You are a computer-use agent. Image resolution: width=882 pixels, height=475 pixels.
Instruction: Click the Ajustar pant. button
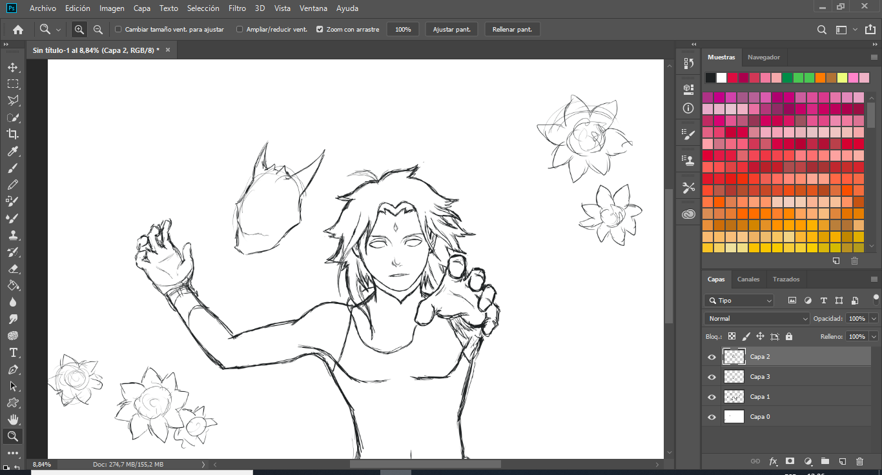(x=452, y=30)
